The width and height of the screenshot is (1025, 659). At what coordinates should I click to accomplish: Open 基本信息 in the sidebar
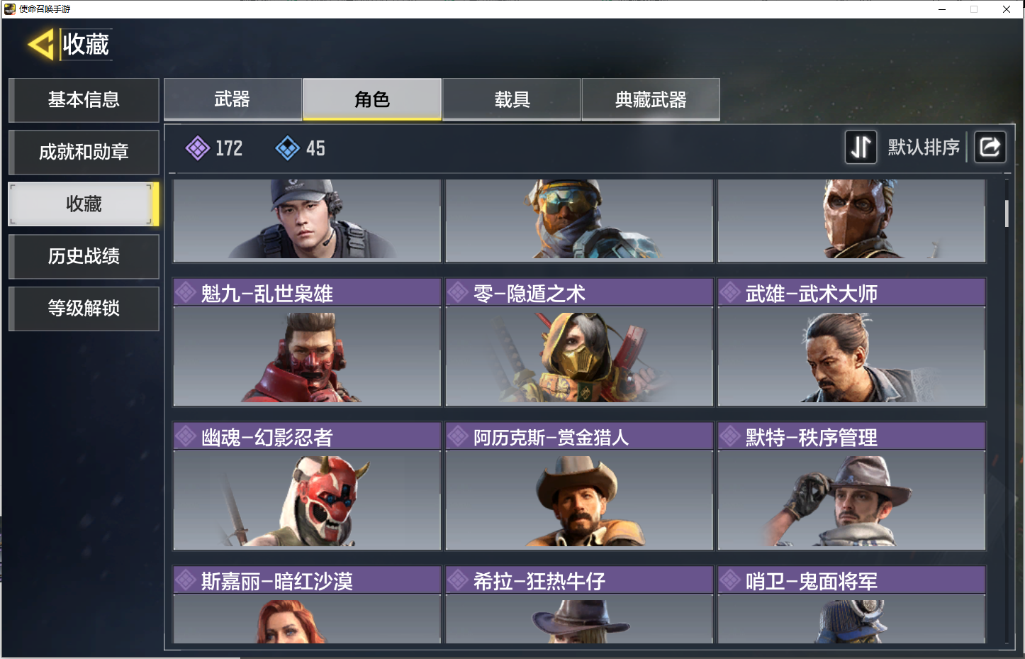pos(84,100)
